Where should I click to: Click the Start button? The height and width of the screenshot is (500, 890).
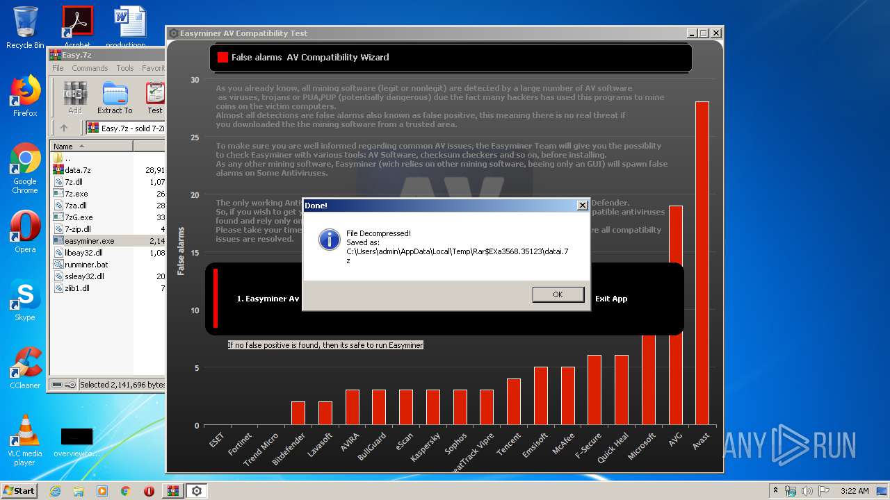19,491
